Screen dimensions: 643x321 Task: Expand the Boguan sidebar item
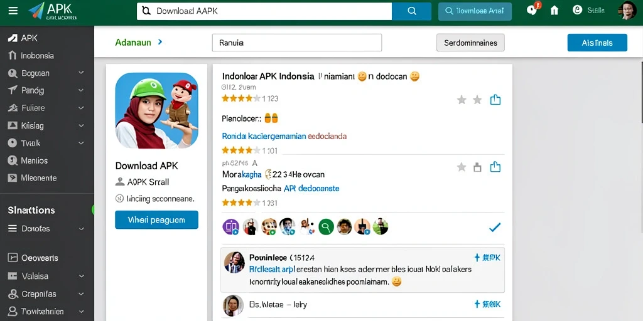(x=81, y=73)
